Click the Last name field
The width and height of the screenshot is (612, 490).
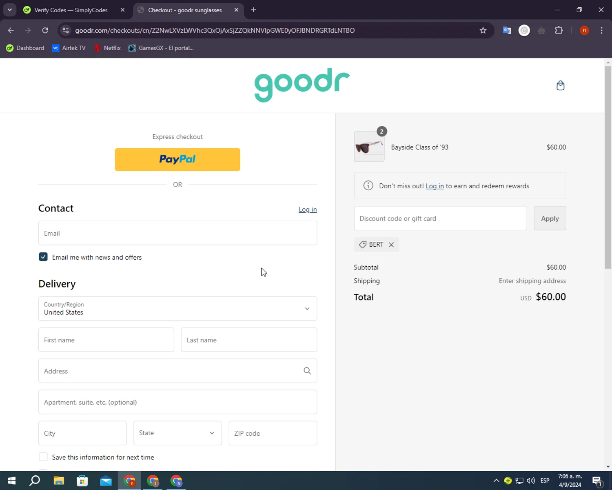click(249, 340)
